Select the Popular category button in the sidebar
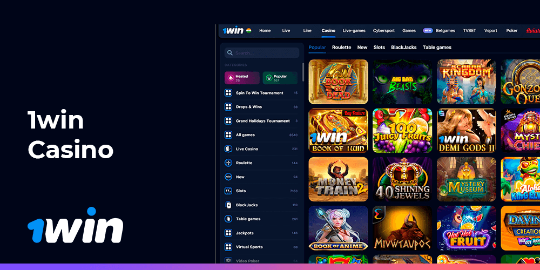Viewport: 540px width, 270px height. point(280,78)
